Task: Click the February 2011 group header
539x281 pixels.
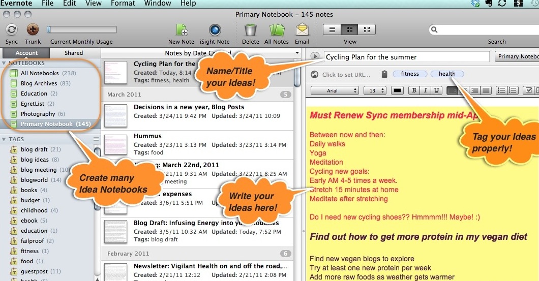Action: [198, 254]
